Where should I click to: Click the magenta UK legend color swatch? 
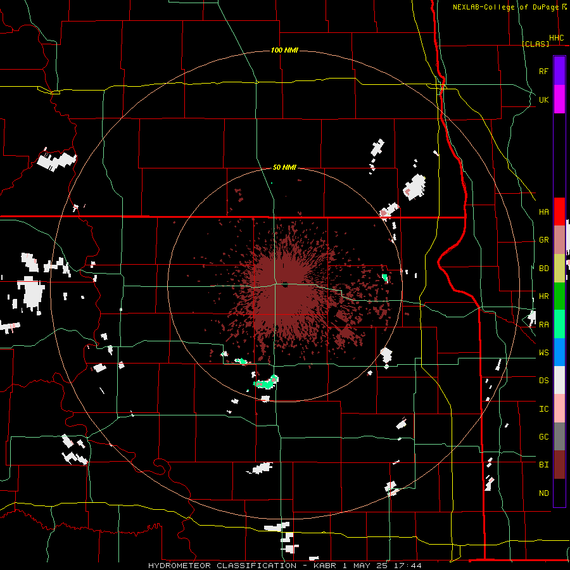[559, 99]
